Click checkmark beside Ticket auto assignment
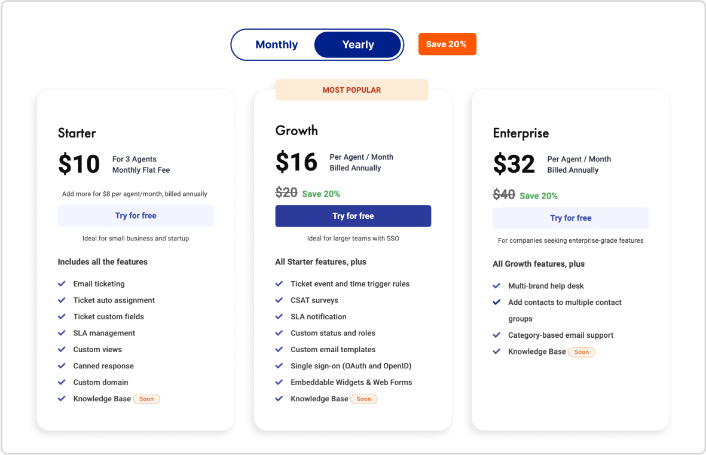Viewport: 706px width, 455px height. click(x=62, y=300)
